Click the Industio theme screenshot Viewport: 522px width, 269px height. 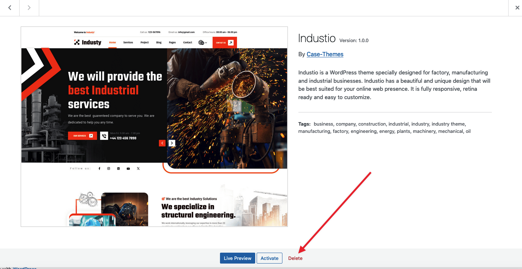[154, 127]
